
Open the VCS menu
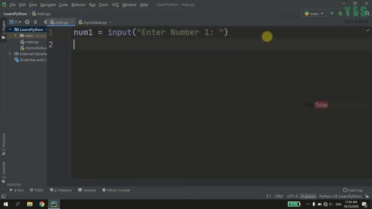pos(115,5)
